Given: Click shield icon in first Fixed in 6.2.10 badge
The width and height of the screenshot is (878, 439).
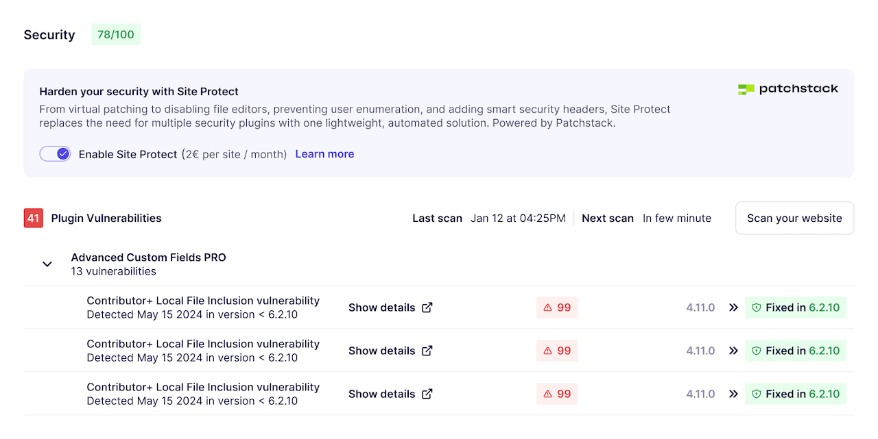Looking at the screenshot, I should click(757, 308).
